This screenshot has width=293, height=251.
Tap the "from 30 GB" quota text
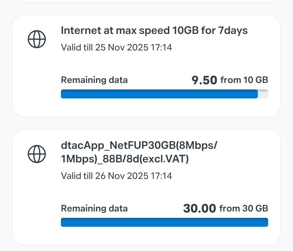pos(244,208)
